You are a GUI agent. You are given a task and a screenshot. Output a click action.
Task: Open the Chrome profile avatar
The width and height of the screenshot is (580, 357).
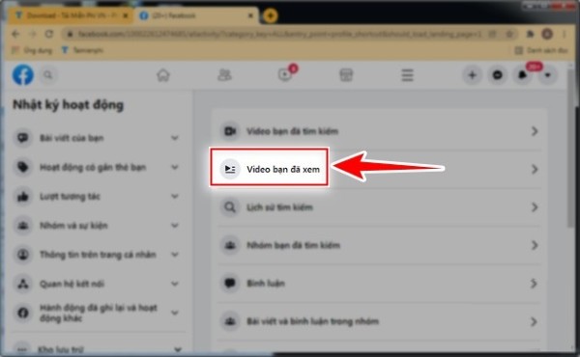pos(547,34)
